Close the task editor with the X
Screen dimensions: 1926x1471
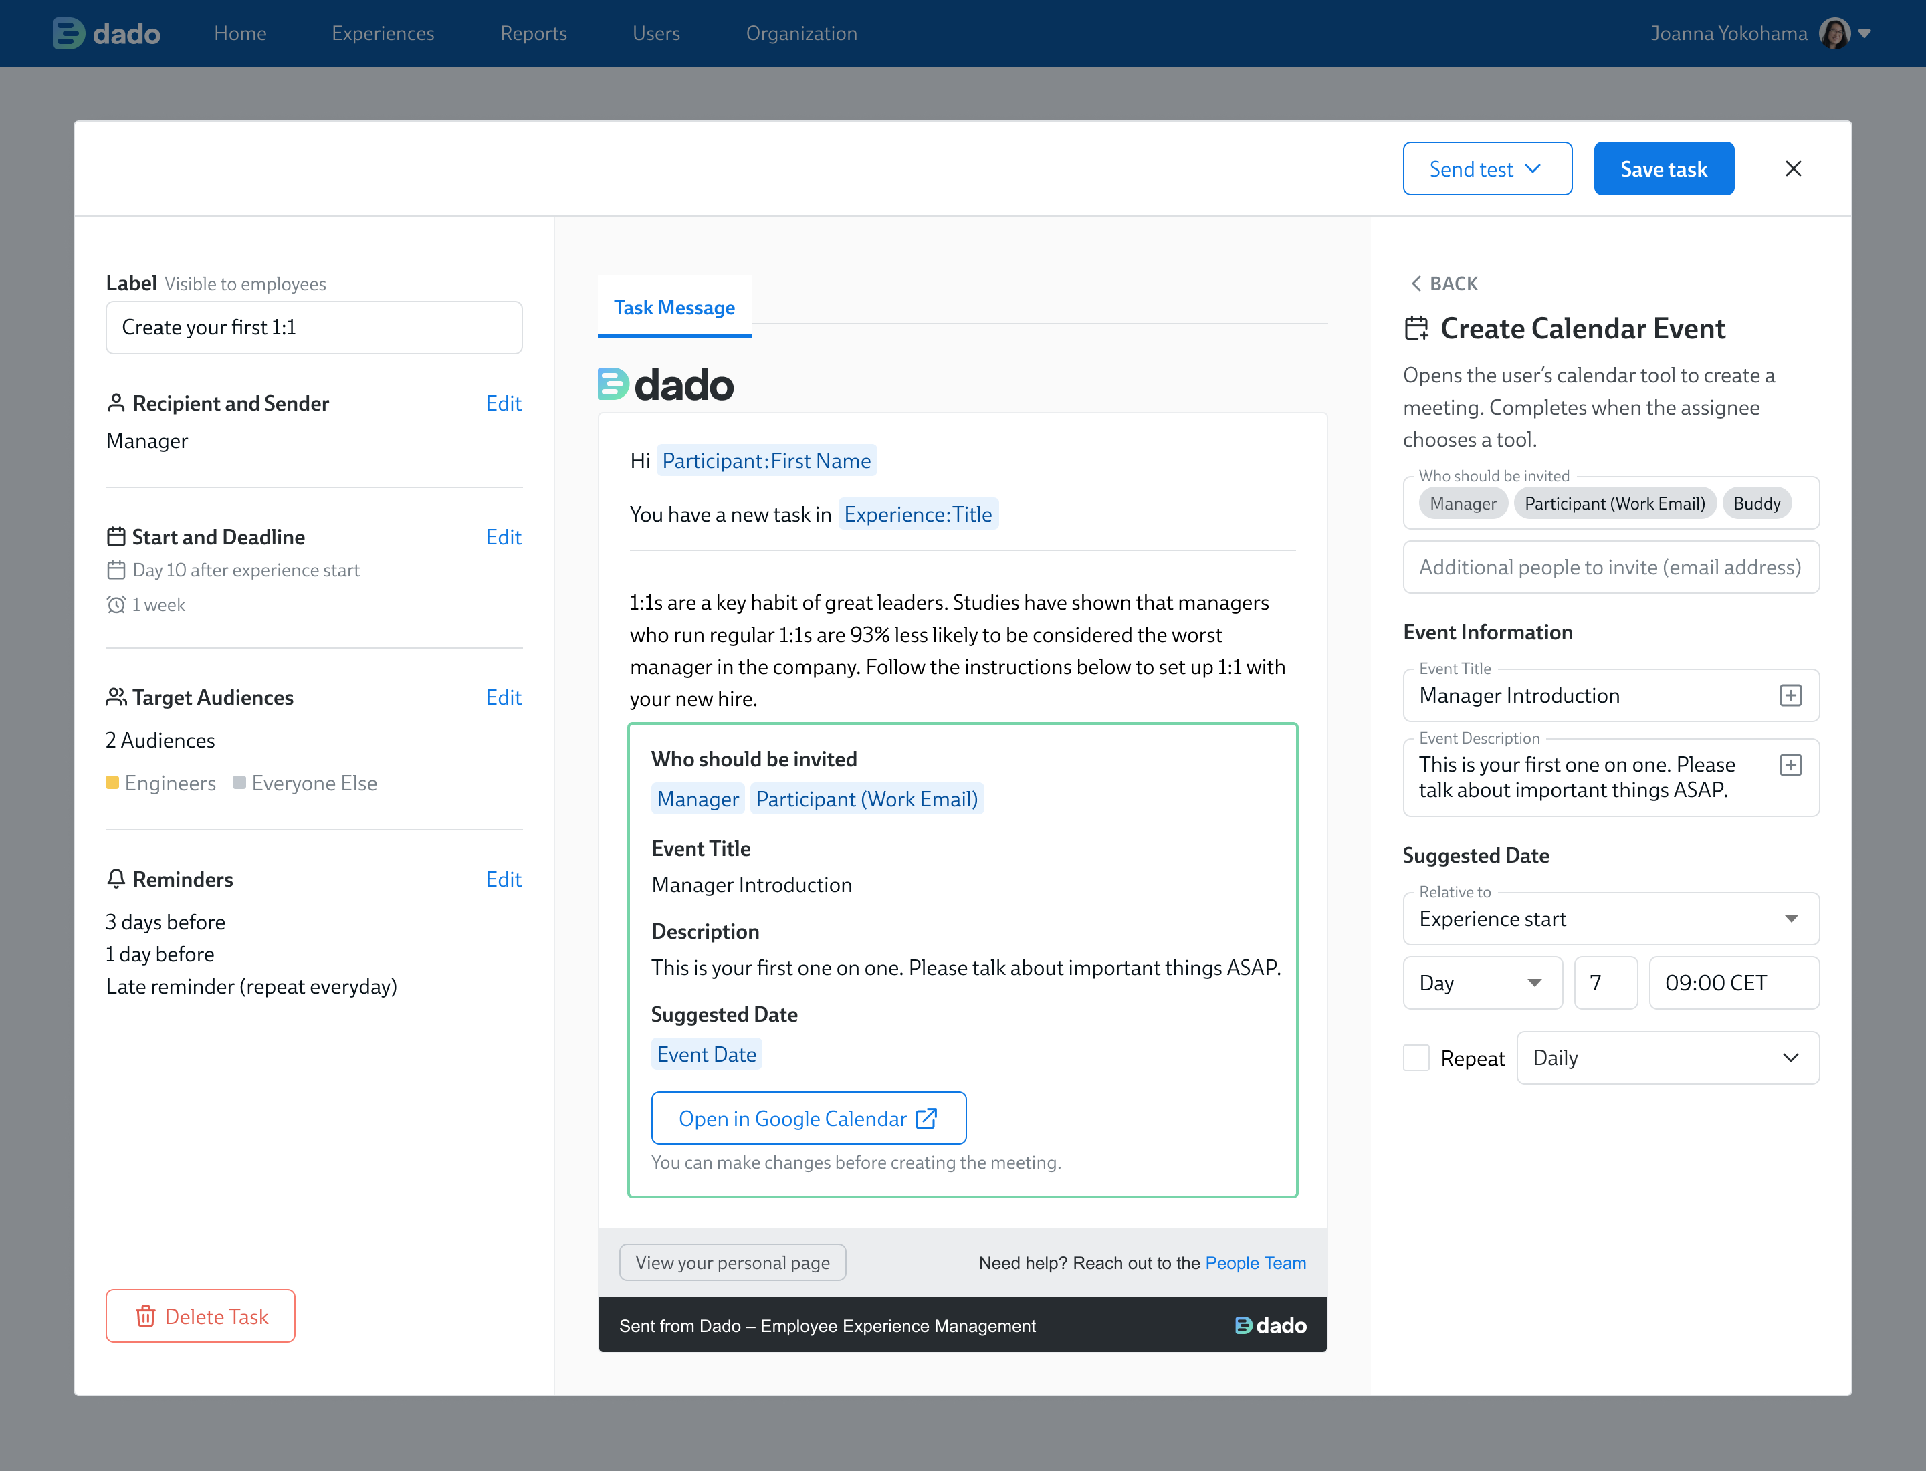pyautogui.click(x=1793, y=168)
